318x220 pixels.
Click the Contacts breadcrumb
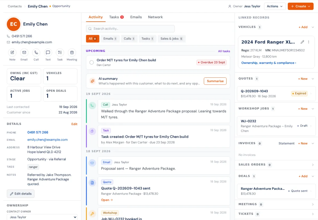click(x=15, y=6)
